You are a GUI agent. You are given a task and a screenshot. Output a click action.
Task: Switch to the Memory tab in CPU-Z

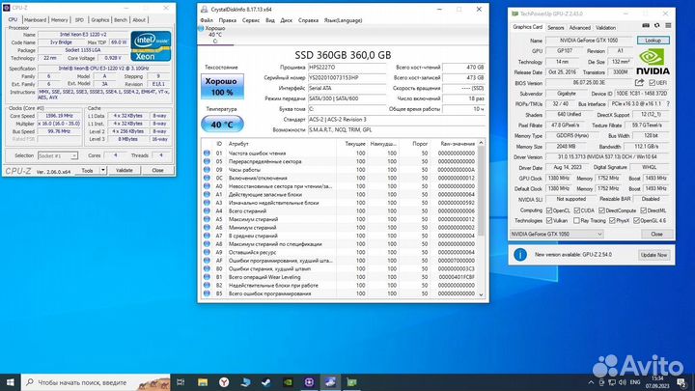point(60,20)
